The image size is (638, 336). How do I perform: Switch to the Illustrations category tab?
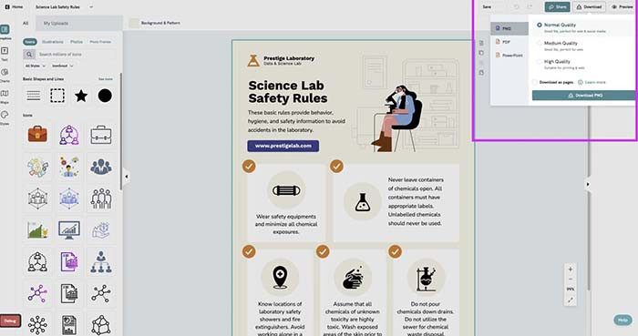(53, 42)
